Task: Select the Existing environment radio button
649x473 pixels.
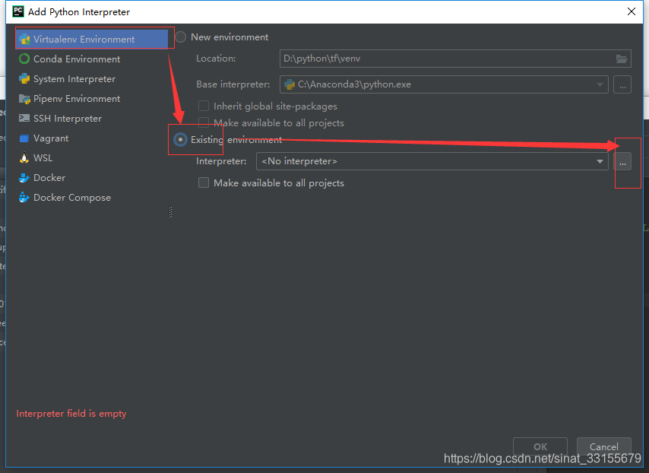Action: (x=180, y=140)
